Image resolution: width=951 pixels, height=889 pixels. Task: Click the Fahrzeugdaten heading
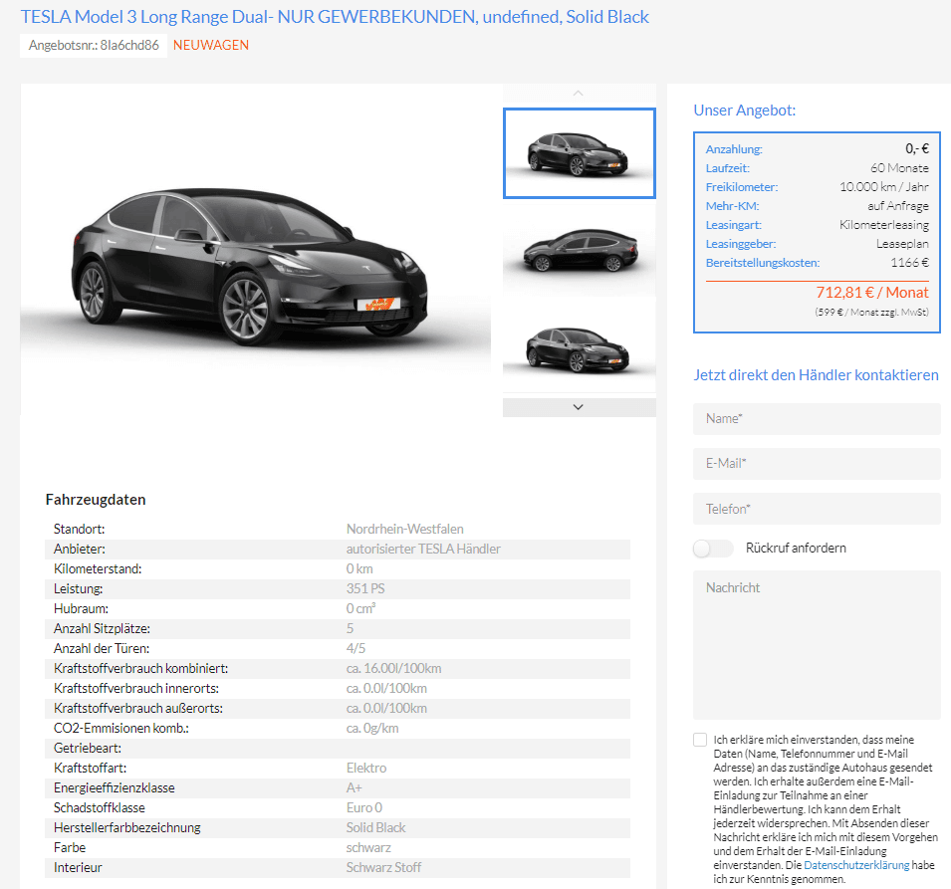(96, 500)
